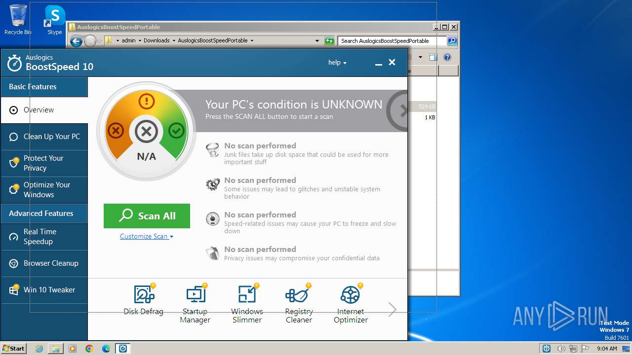Expand the AuslogicsBoostSpeedPortable path dropdown arrow

point(252,41)
